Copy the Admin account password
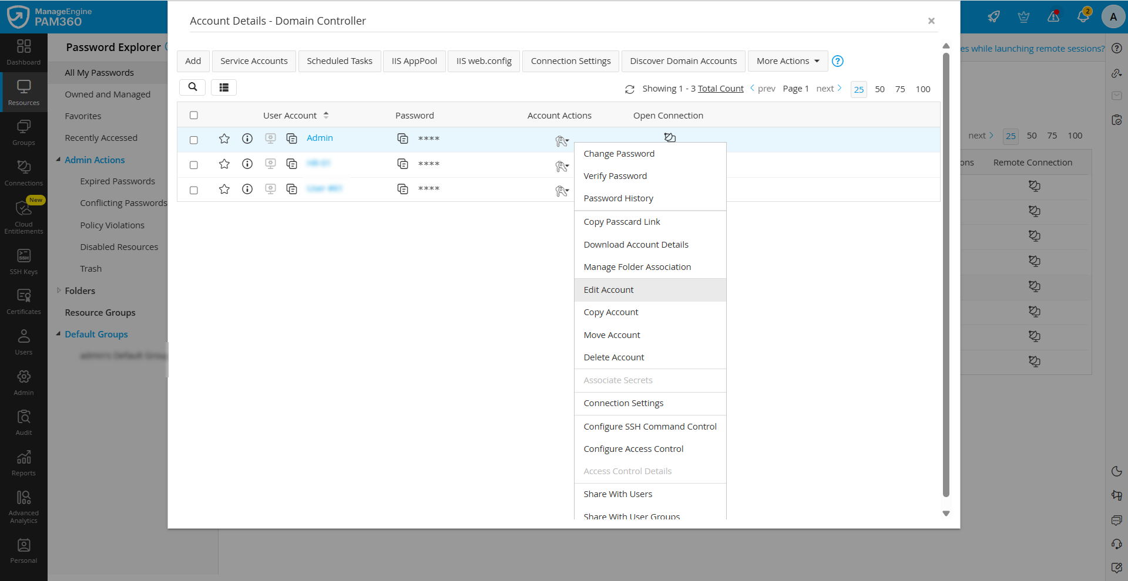Screen dimensions: 1128x581 [x=402, y=139]
